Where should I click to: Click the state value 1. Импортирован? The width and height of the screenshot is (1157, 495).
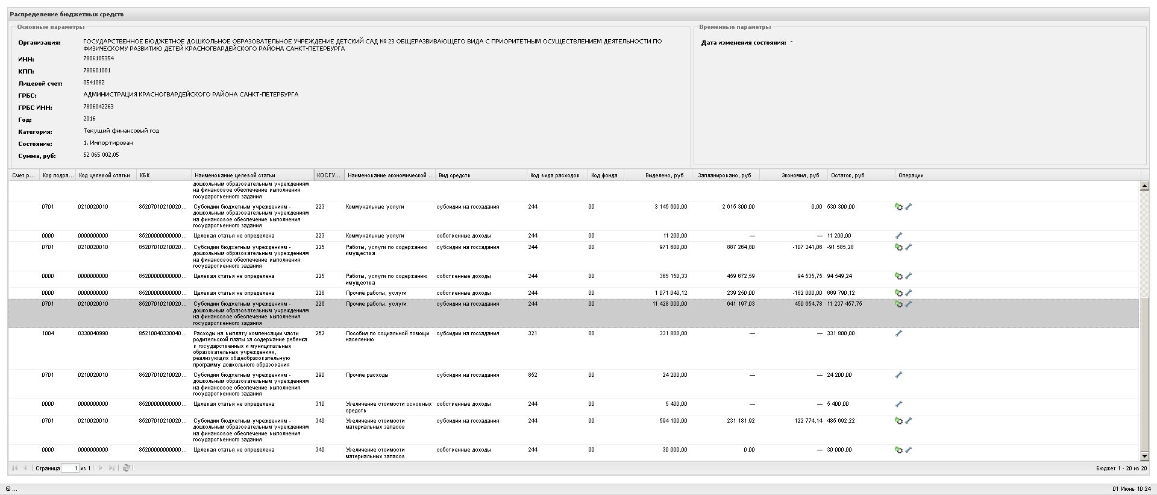[x=108, y=143]
